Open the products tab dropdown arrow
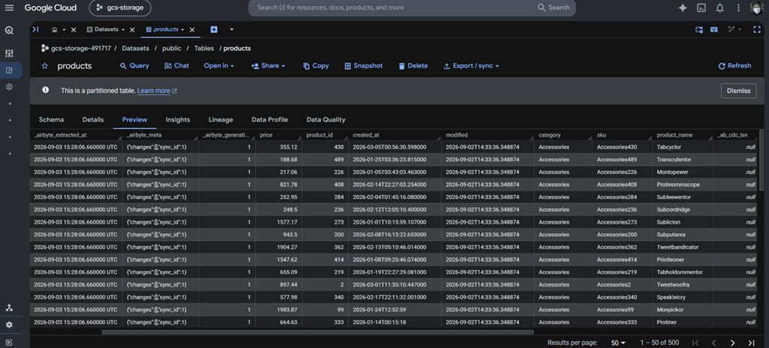Image resolution: width=769 pixels, height=348 pixels. point(182,30)
